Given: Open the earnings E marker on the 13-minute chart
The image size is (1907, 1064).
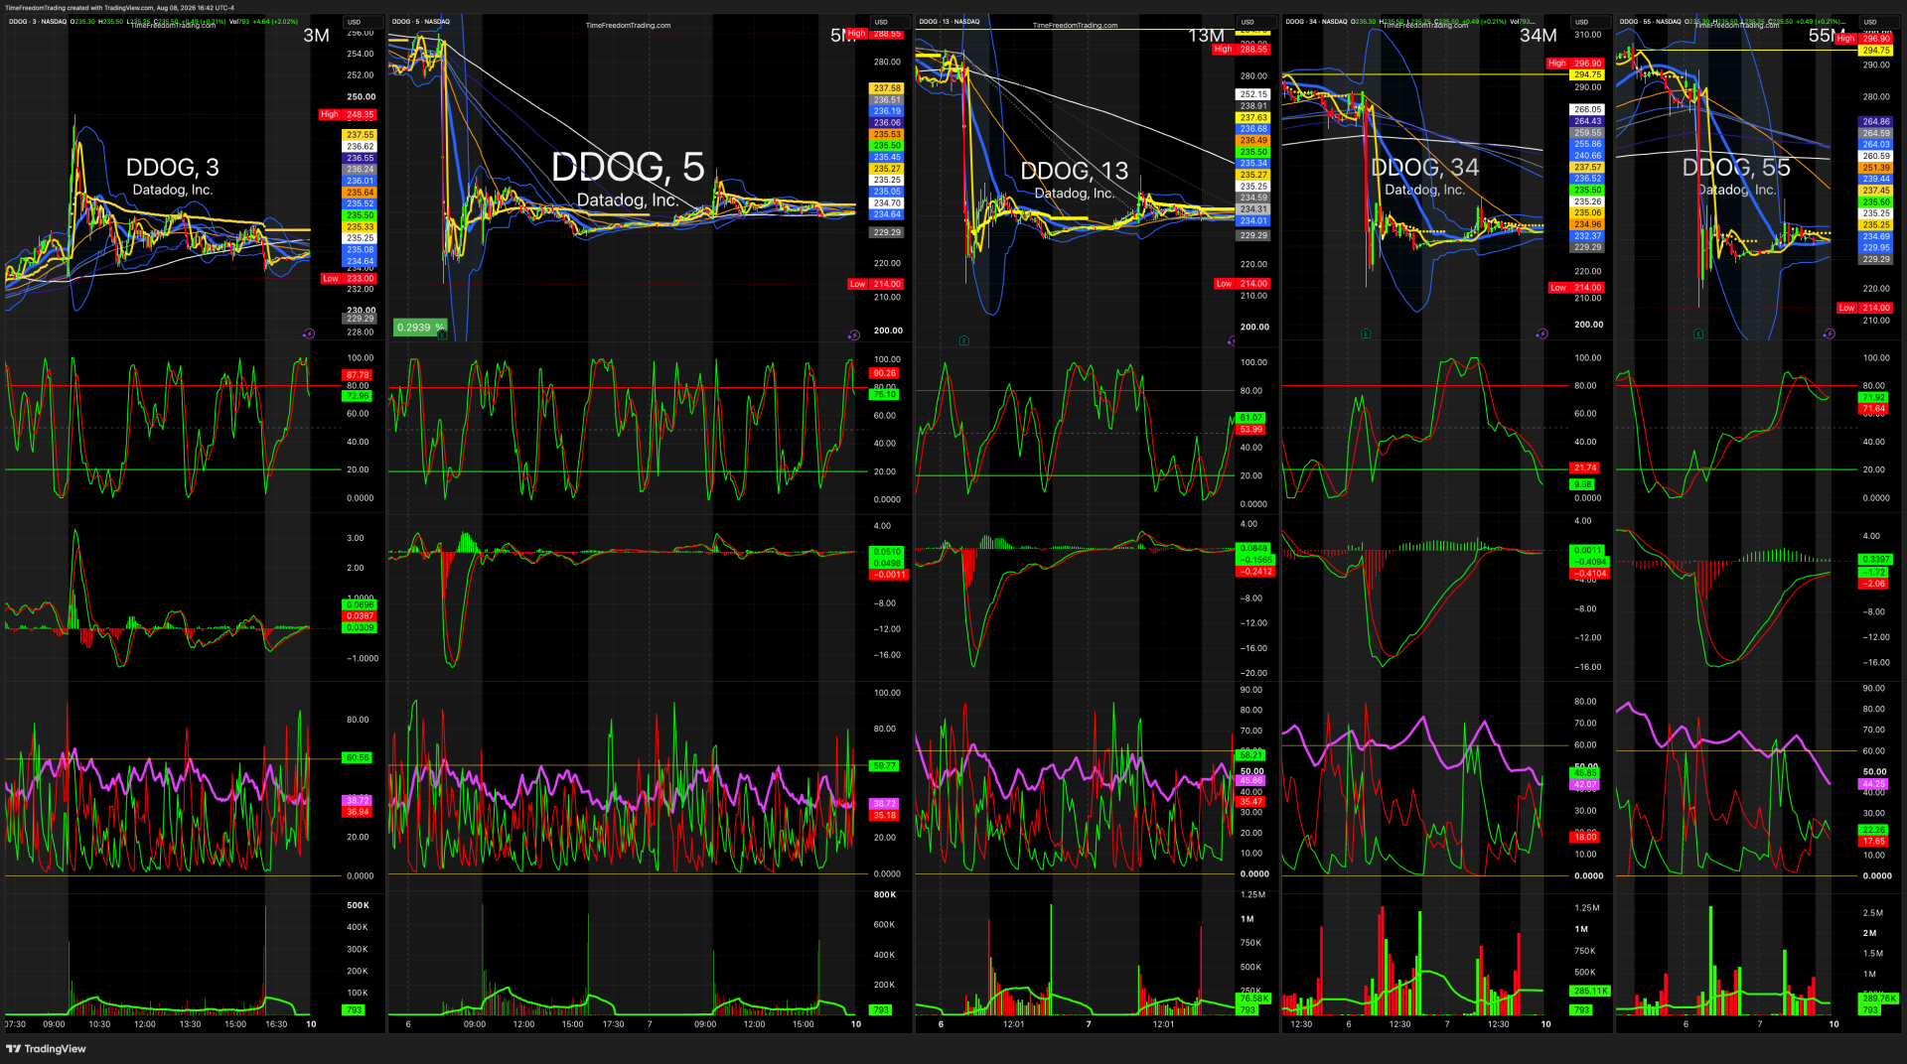Looking at the screenshot, I should (x=964, y=340).
